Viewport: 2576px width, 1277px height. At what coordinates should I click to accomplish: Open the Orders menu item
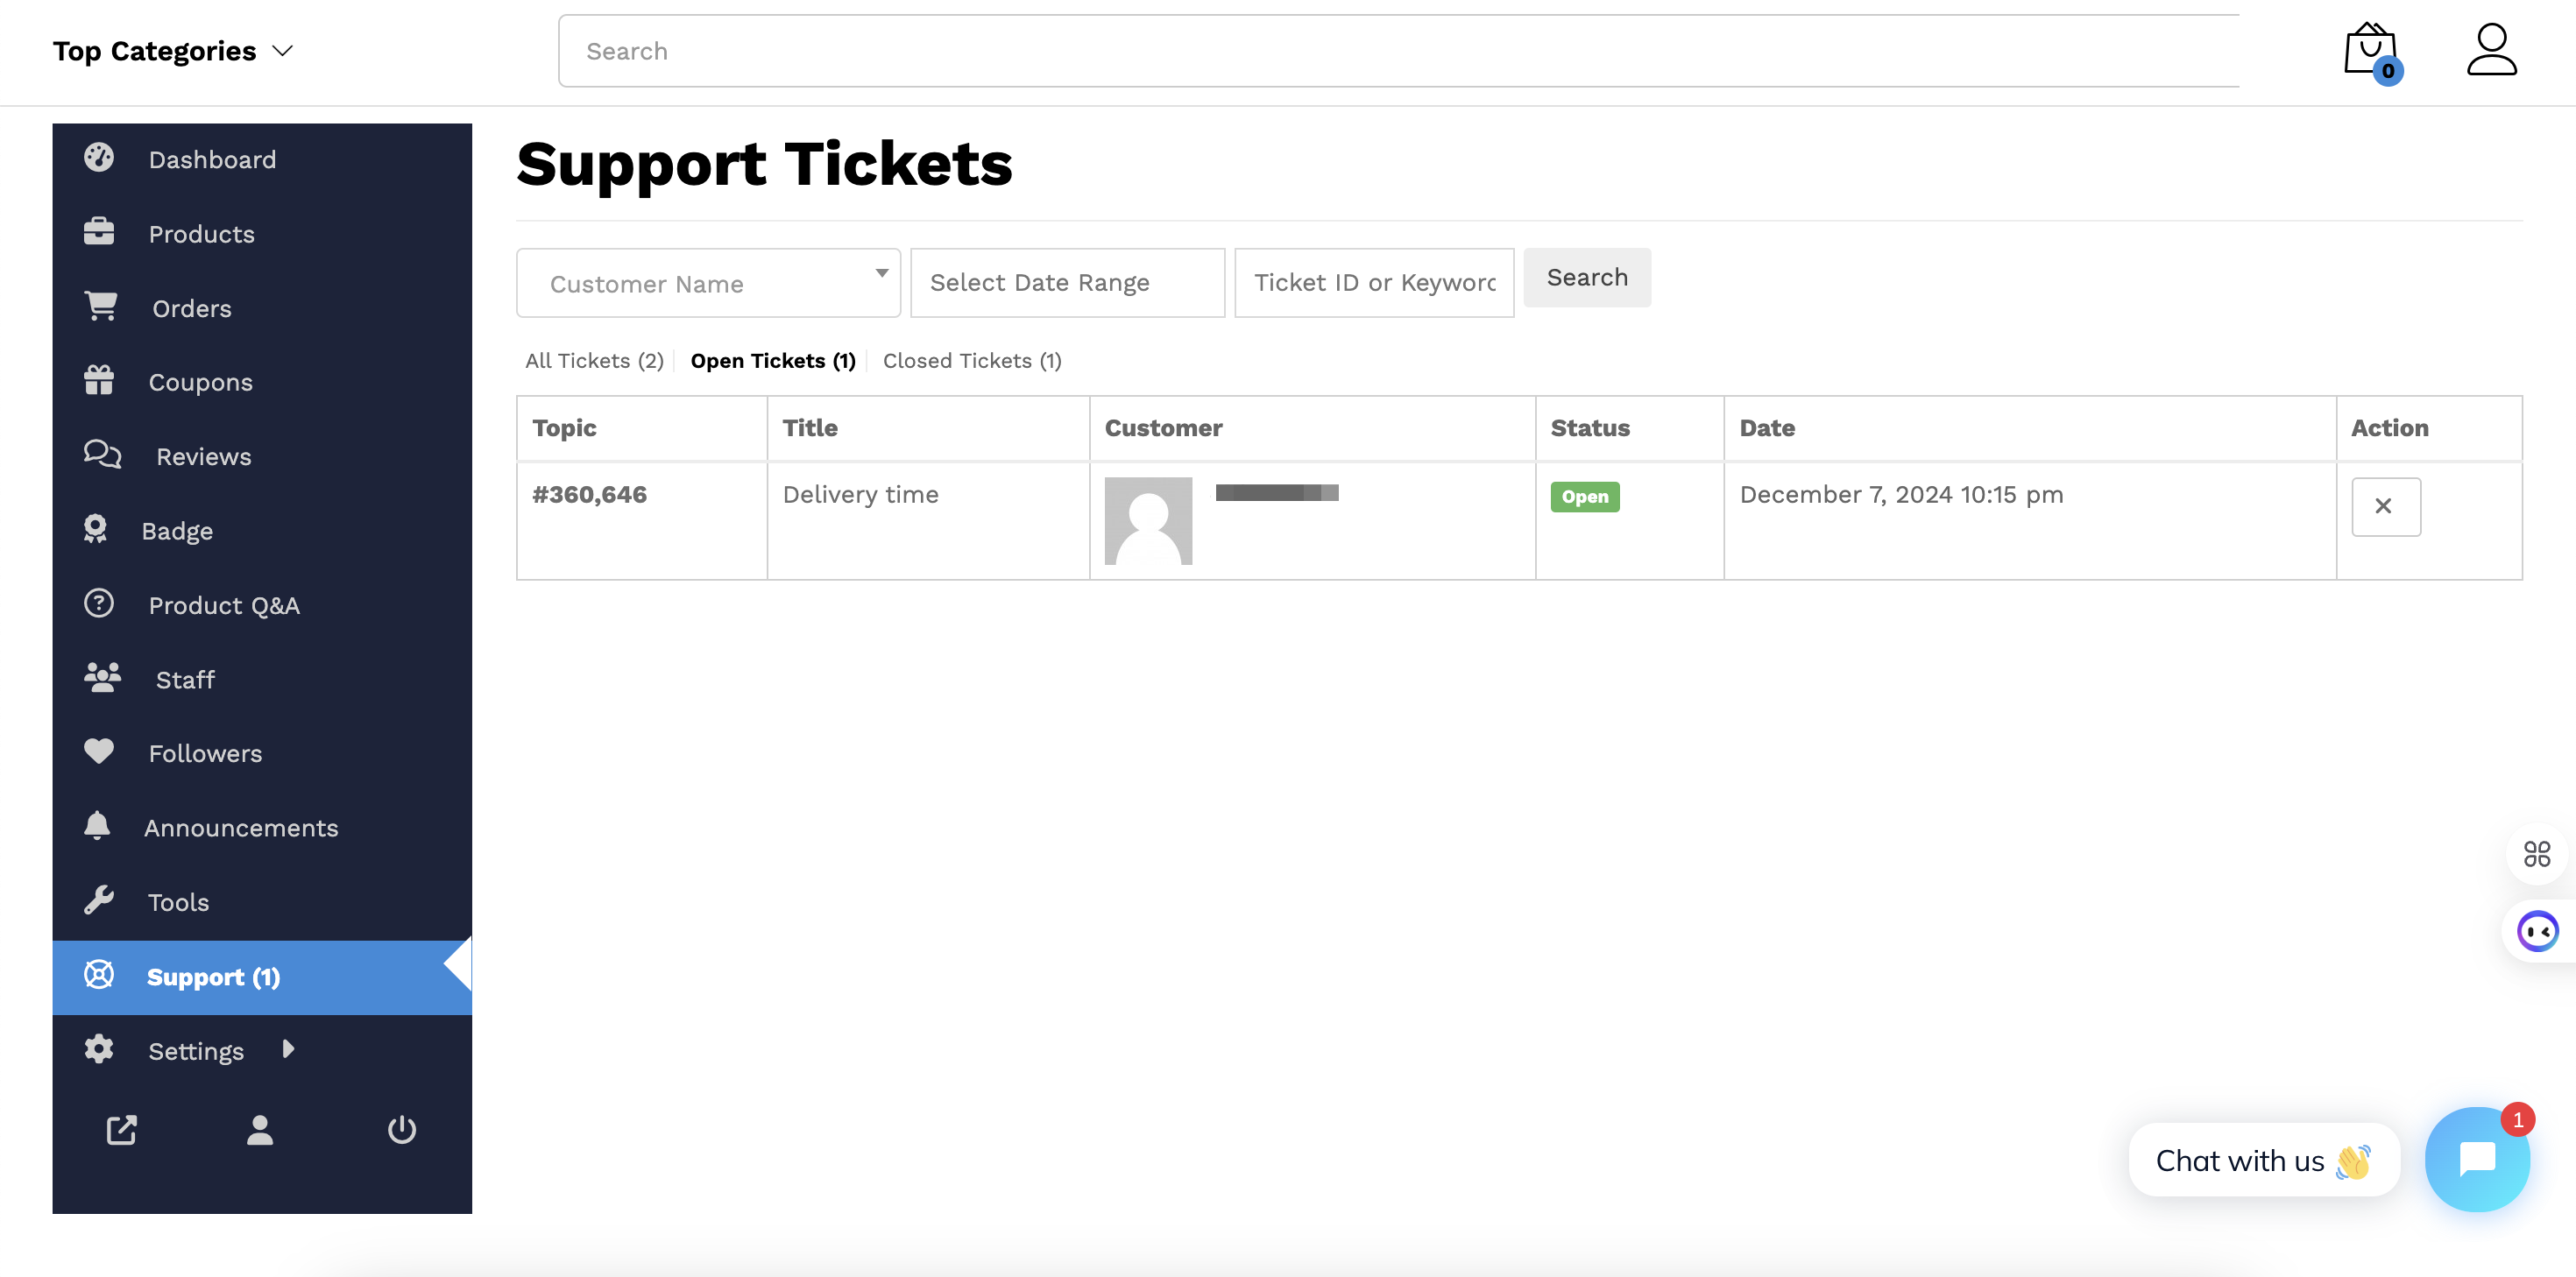[191, 308]
